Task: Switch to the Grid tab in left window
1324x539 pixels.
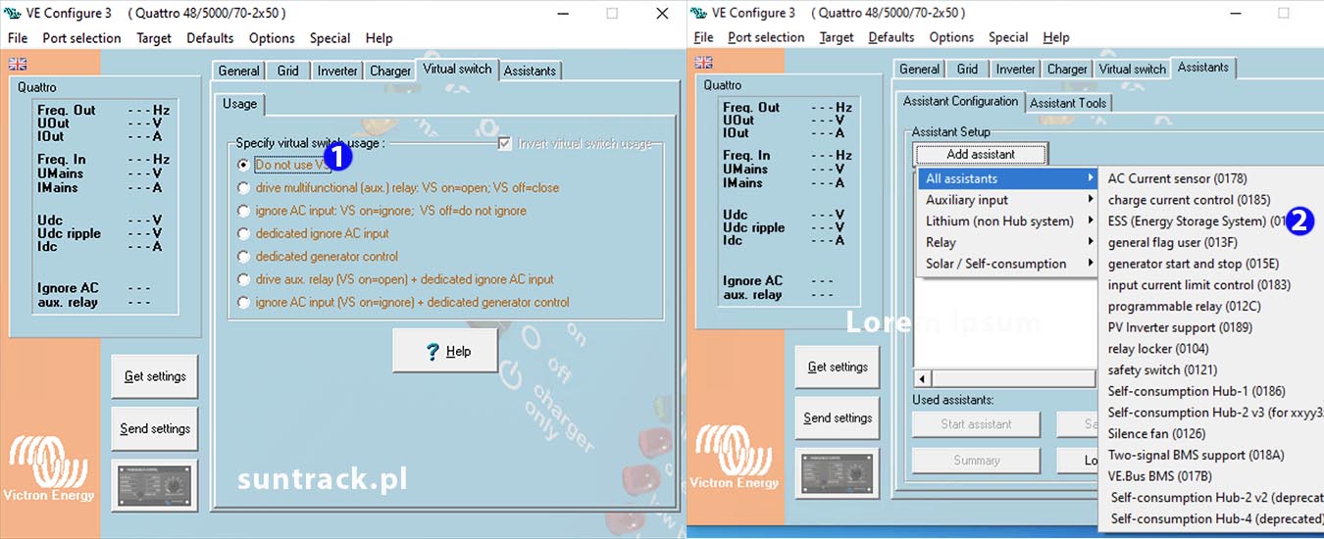Action: (x=287, y=71)
